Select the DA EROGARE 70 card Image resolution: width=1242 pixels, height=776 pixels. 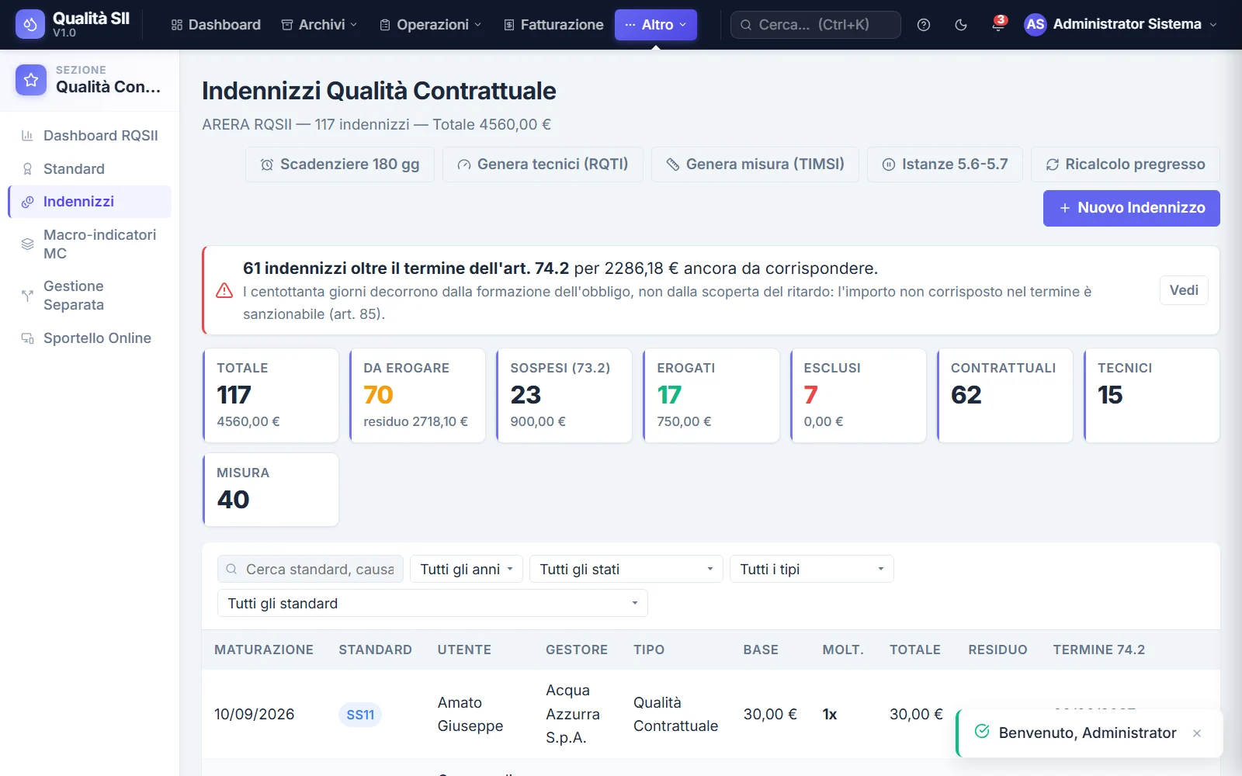coord(418,396)
